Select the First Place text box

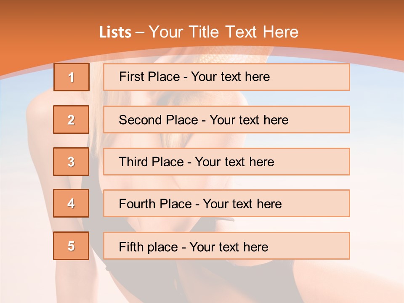(226, 77)
